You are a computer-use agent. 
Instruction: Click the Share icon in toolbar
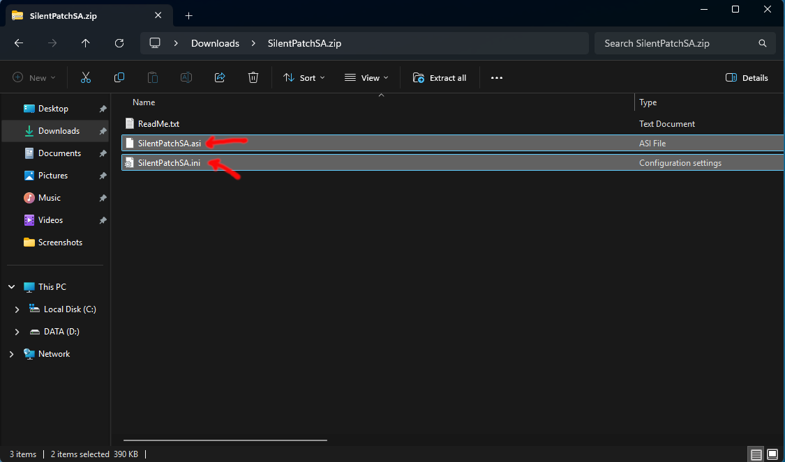coord(220,77)
